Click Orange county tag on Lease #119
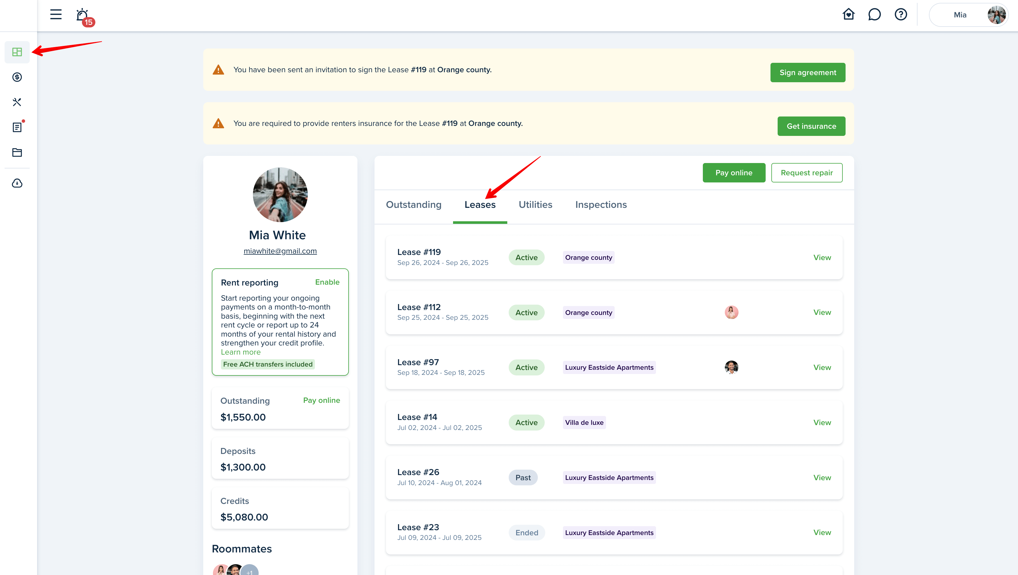 (x=588, y=258)
